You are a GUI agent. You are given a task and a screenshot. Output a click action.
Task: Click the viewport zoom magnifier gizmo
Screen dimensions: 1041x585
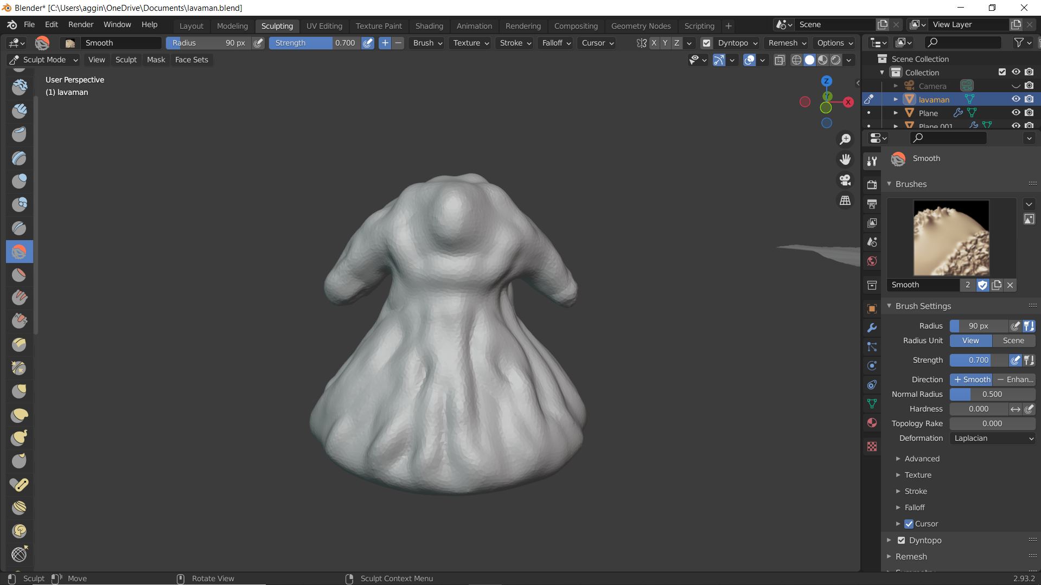click(x=845, y=139)
